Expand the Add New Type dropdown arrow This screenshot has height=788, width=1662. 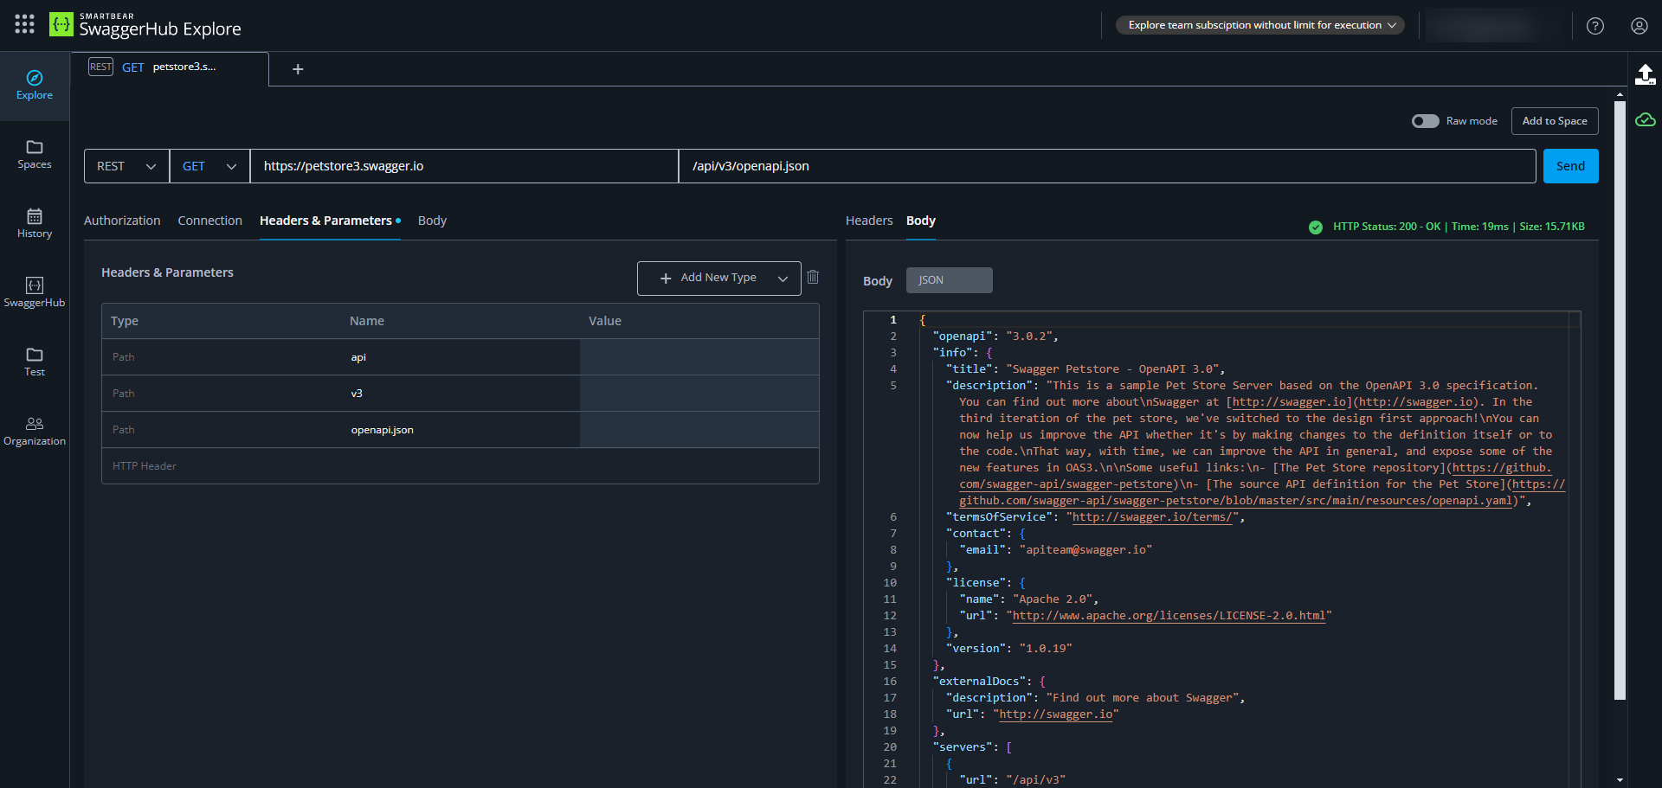[783, 278]
